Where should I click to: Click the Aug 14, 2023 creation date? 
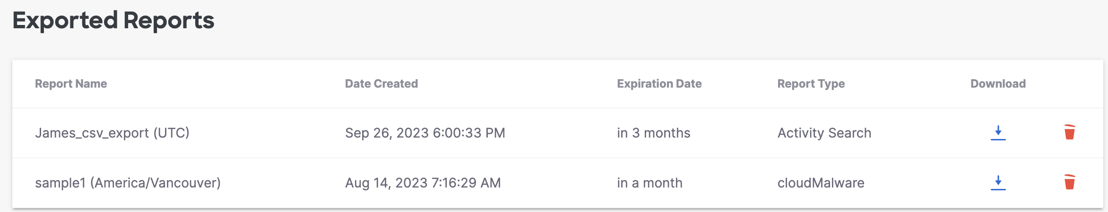pyautogui.click(x=423, y=183)
